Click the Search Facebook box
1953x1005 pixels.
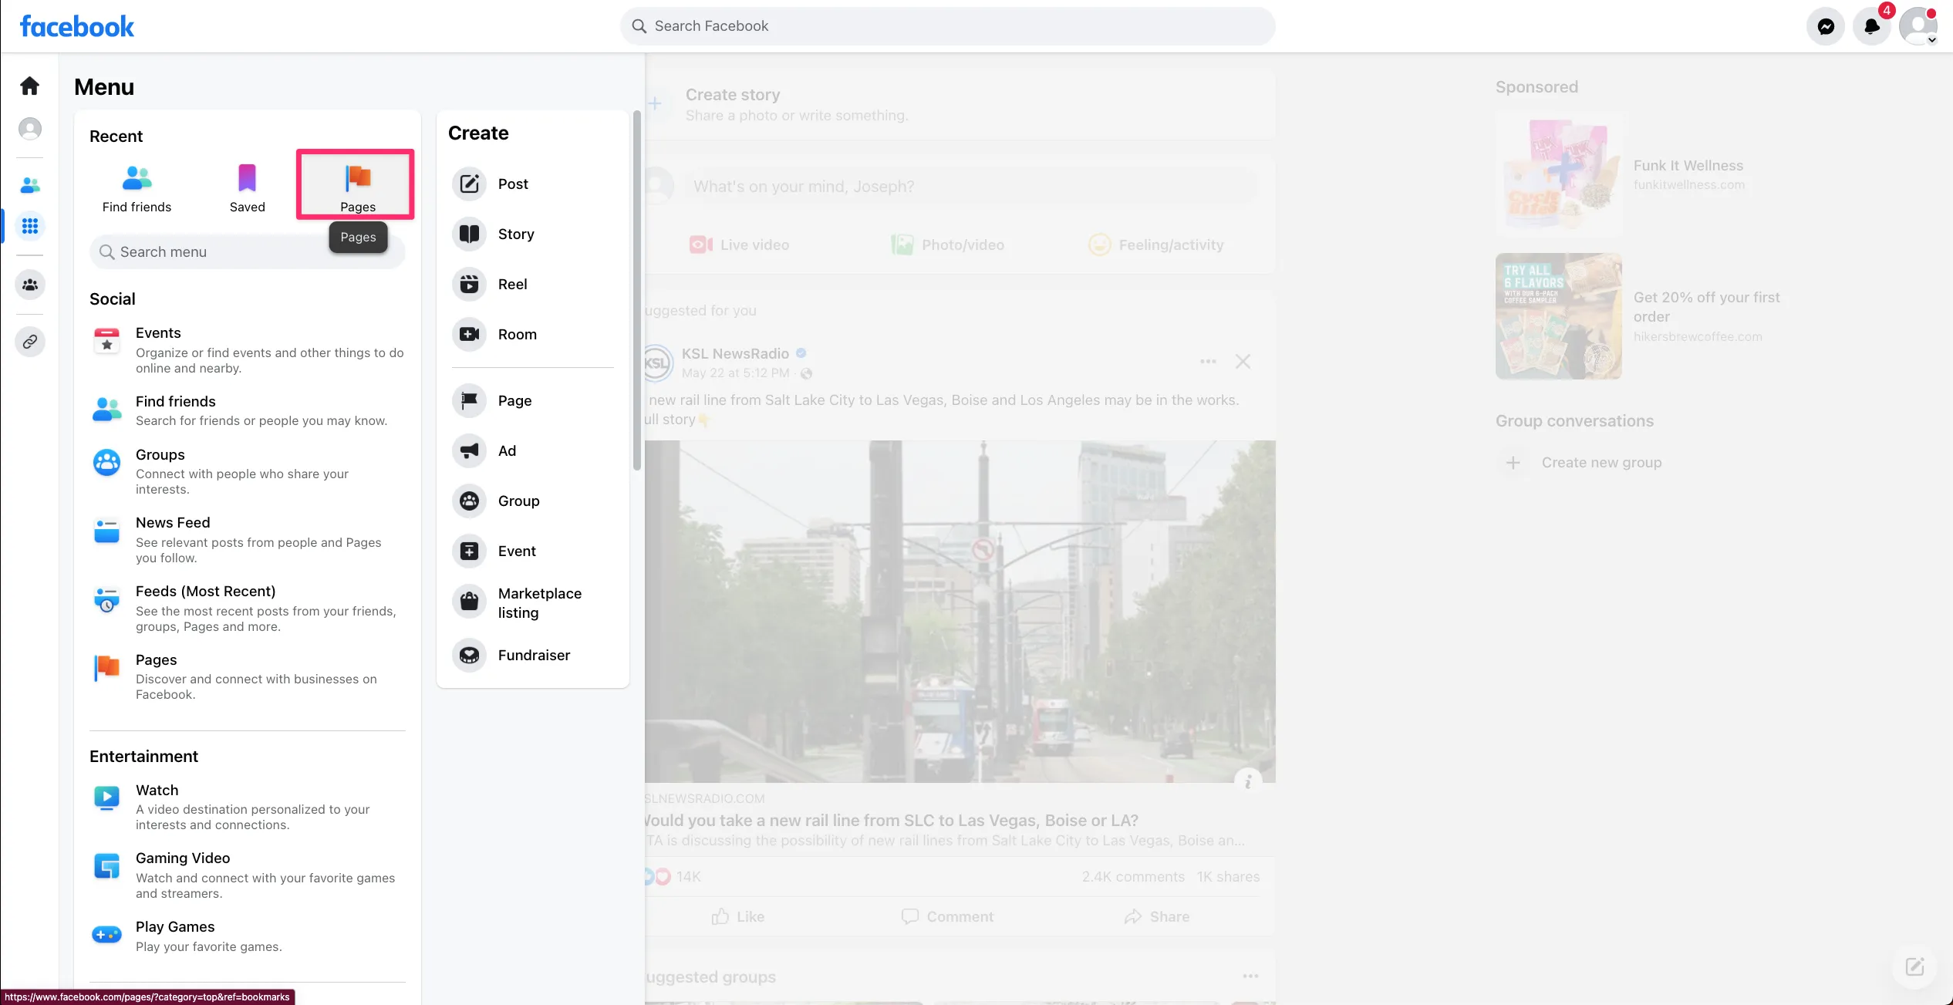pos(947,26)
